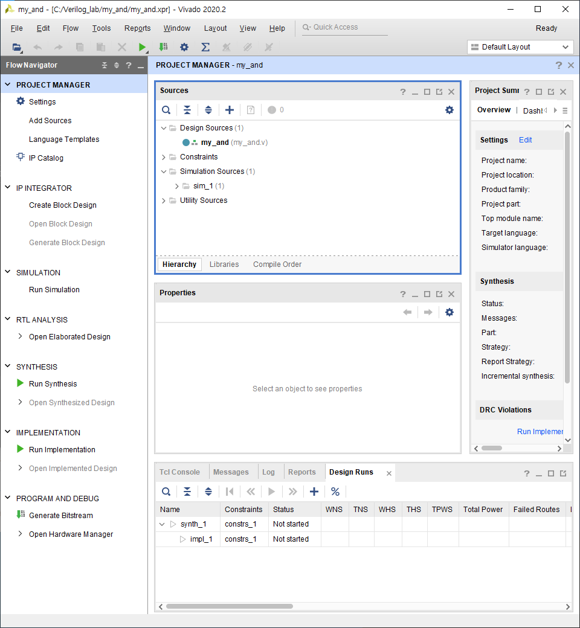Click the Run Implementation green arrow

[20, 449]
